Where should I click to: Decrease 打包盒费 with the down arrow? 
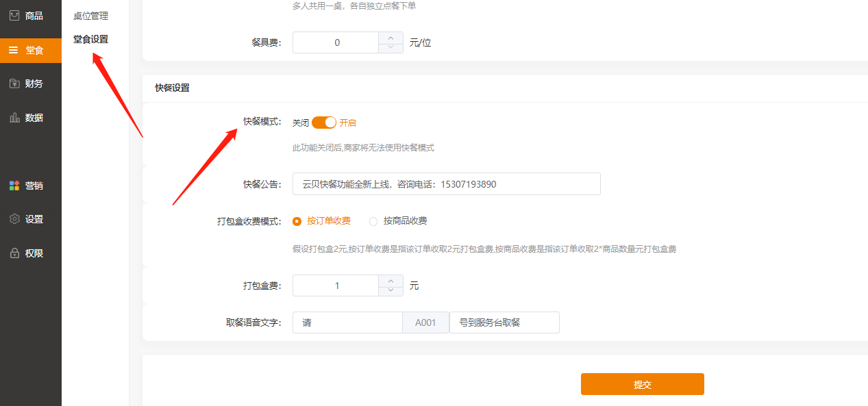tap(390, 290)
